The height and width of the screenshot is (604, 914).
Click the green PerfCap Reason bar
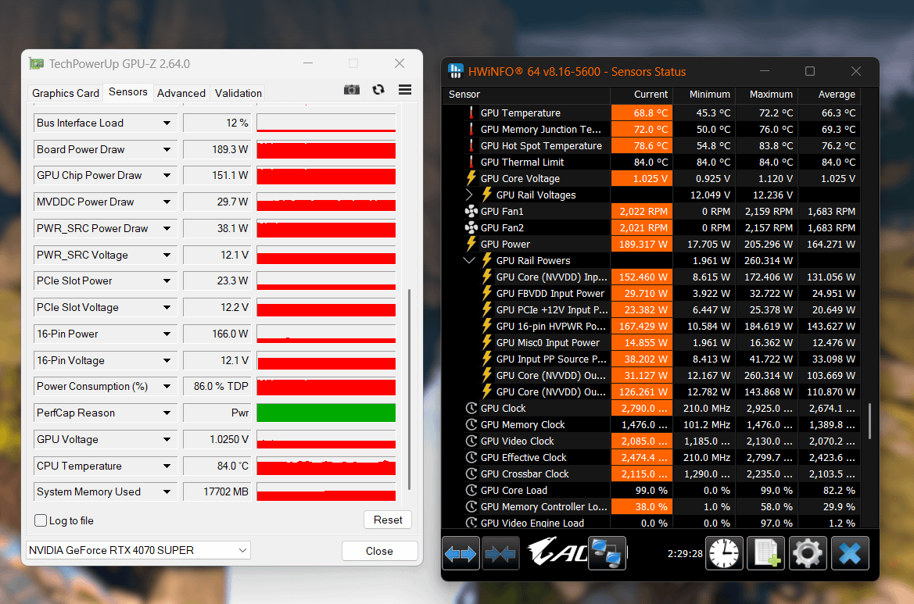(x=327, y=413)
